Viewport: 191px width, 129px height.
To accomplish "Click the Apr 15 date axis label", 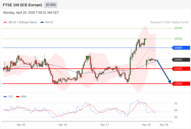I will [21, 125].
